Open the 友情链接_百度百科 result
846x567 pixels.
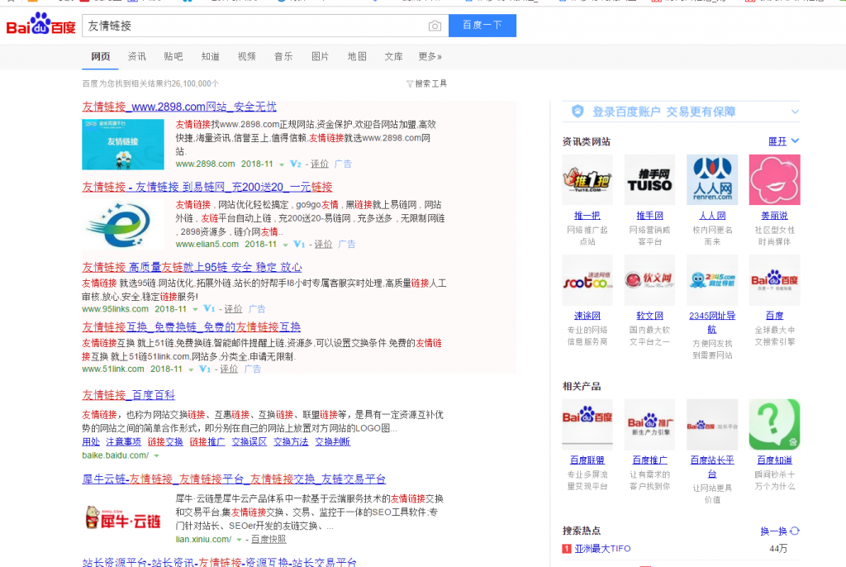(128, 395)
